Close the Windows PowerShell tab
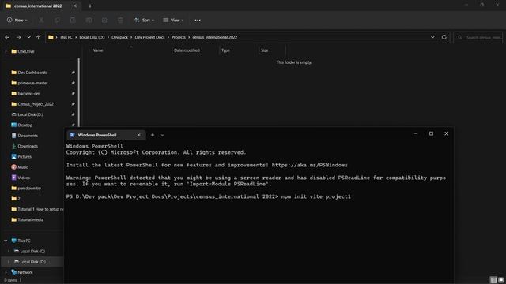Viewport: 506px width, 284px height. tap(139, 135)
